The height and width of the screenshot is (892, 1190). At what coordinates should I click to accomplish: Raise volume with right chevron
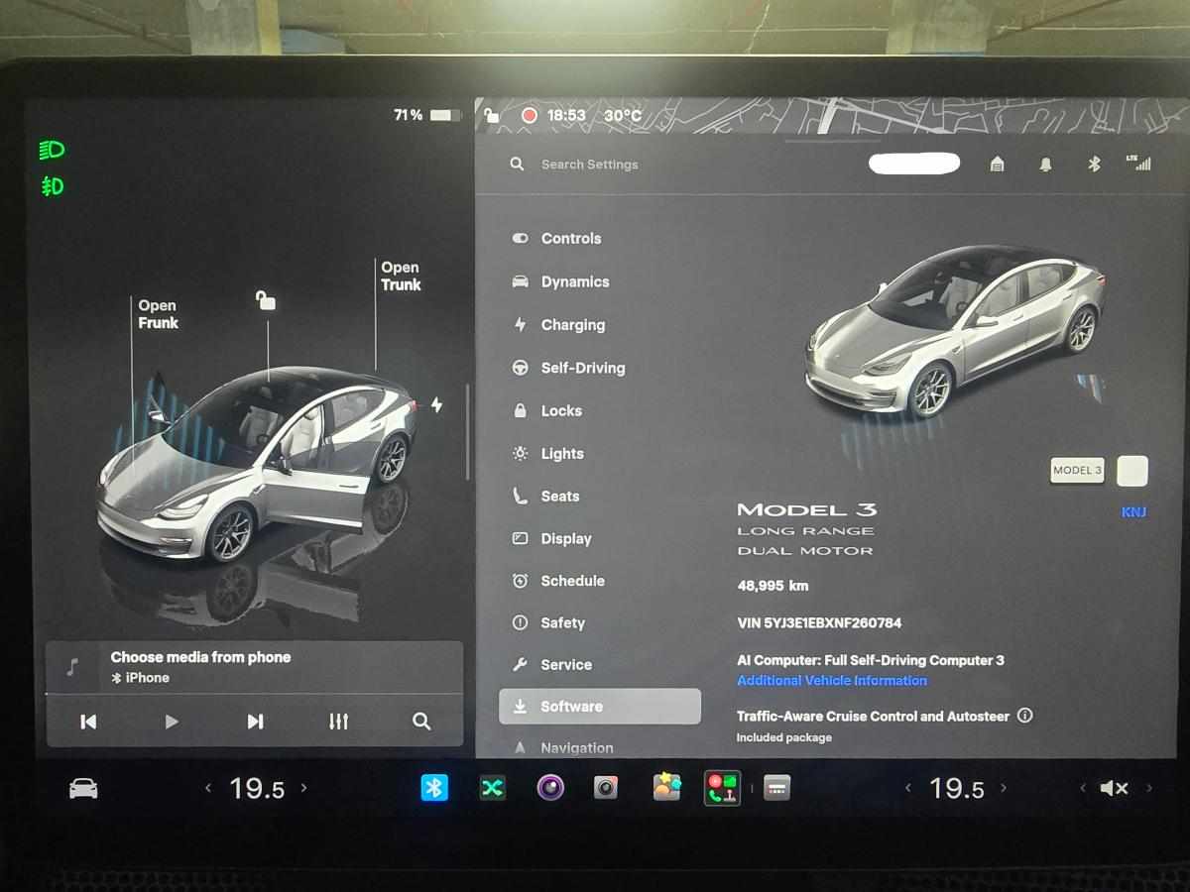pyautogui.click(x=1149, y=789)
